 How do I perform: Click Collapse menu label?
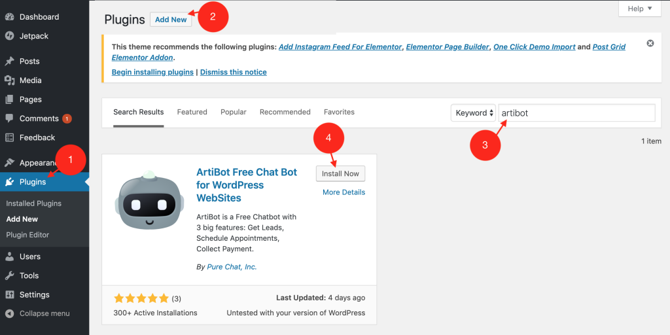tap(44, 313)
